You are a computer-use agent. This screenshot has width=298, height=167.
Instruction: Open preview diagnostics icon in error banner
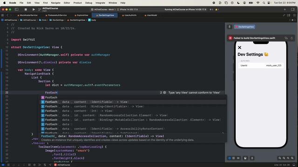286,38
